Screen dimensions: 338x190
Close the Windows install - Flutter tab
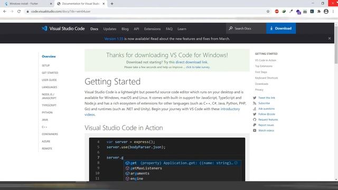coord(51,4)
